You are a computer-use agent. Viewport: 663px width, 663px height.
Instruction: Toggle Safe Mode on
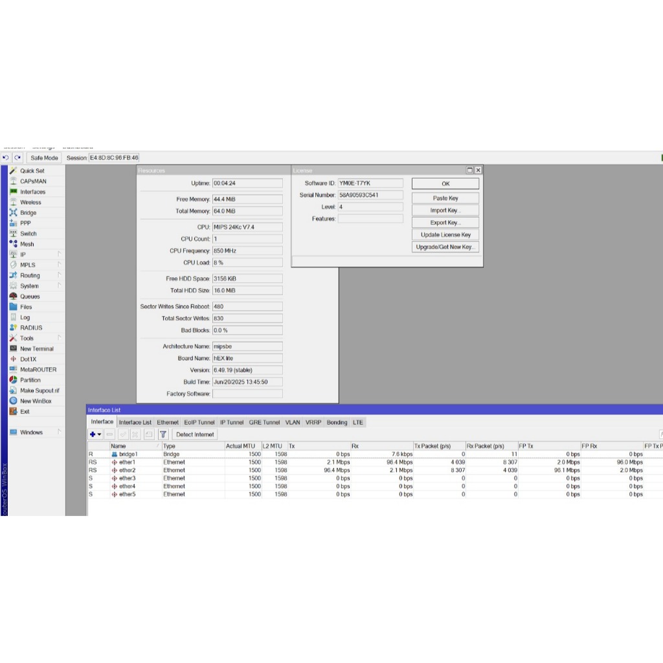(x=44, y=158)
